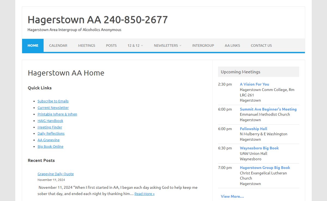Open the A Vision For You meeting

tap(255, 84)
